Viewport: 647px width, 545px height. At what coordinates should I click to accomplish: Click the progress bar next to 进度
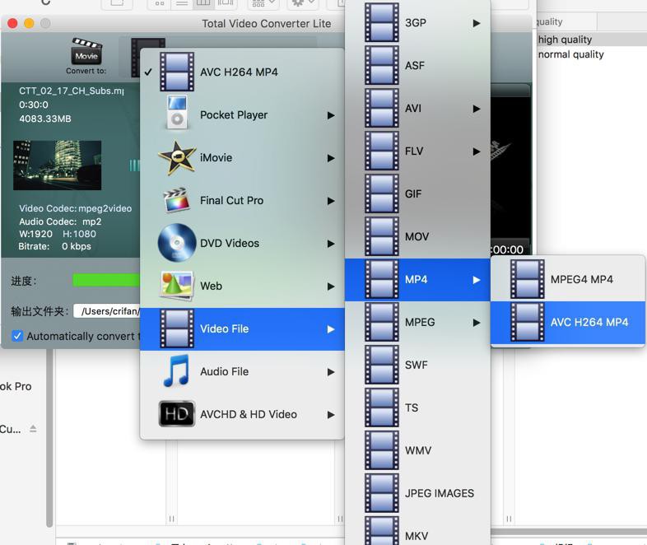(106, 280)
